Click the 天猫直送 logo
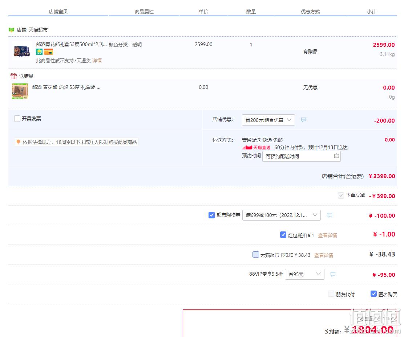Screen dimensions: 404x337 point(256,147)
